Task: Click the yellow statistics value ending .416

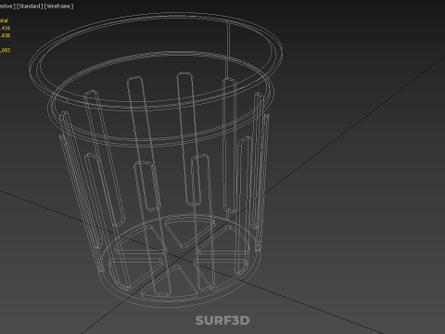Action: [5, 28]
